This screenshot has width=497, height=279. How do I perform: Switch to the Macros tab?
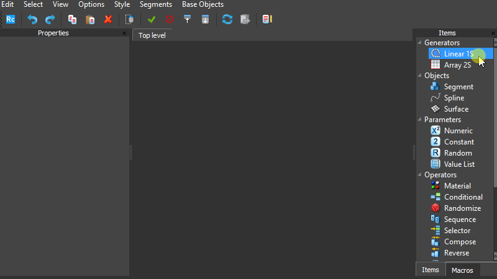pyautogui.click(x=462, y=270)
